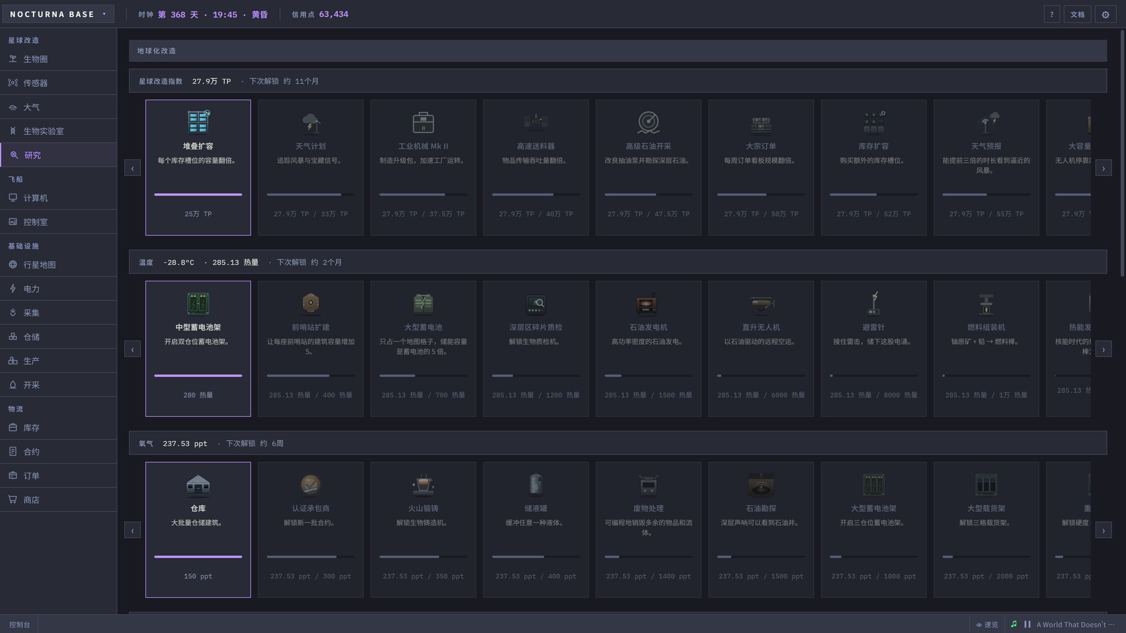Select 生物圈 in the sidebar
1126x633 pixels.
tap(59, 59)
